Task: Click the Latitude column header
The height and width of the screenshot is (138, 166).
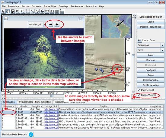Action: (x=23, y=106)
